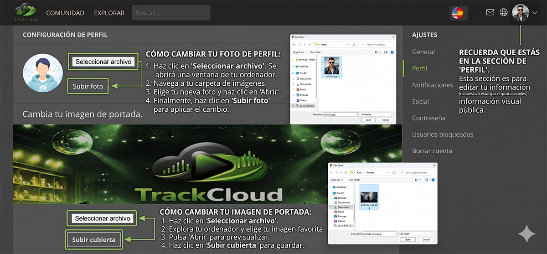The image size is (547, 254).
Task: Select Pictures in mi_foto.jpg dialog sidebar
Action: click(301, 95)
